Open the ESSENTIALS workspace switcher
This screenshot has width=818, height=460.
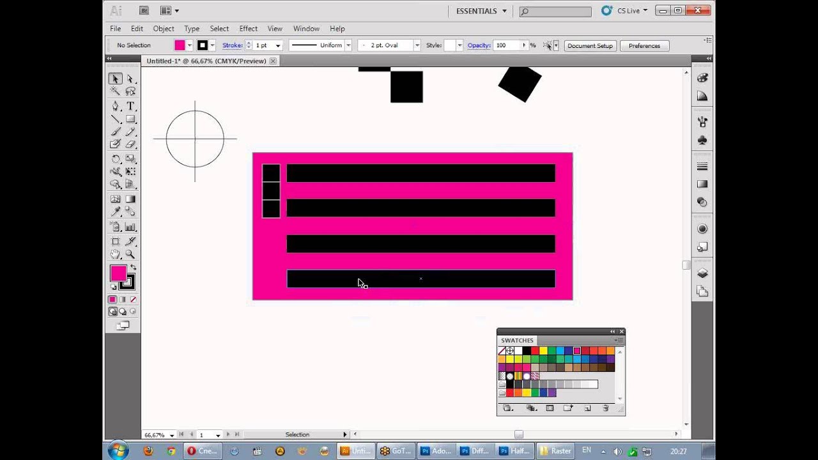481,11
